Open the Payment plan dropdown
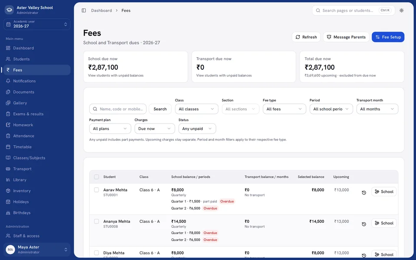This screenshot has width=416, height=260. 110,129
